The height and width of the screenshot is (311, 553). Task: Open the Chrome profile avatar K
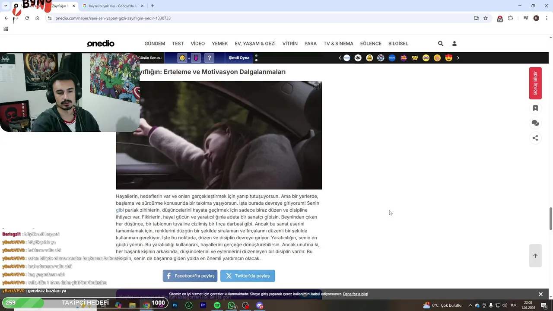coord(536,18)
